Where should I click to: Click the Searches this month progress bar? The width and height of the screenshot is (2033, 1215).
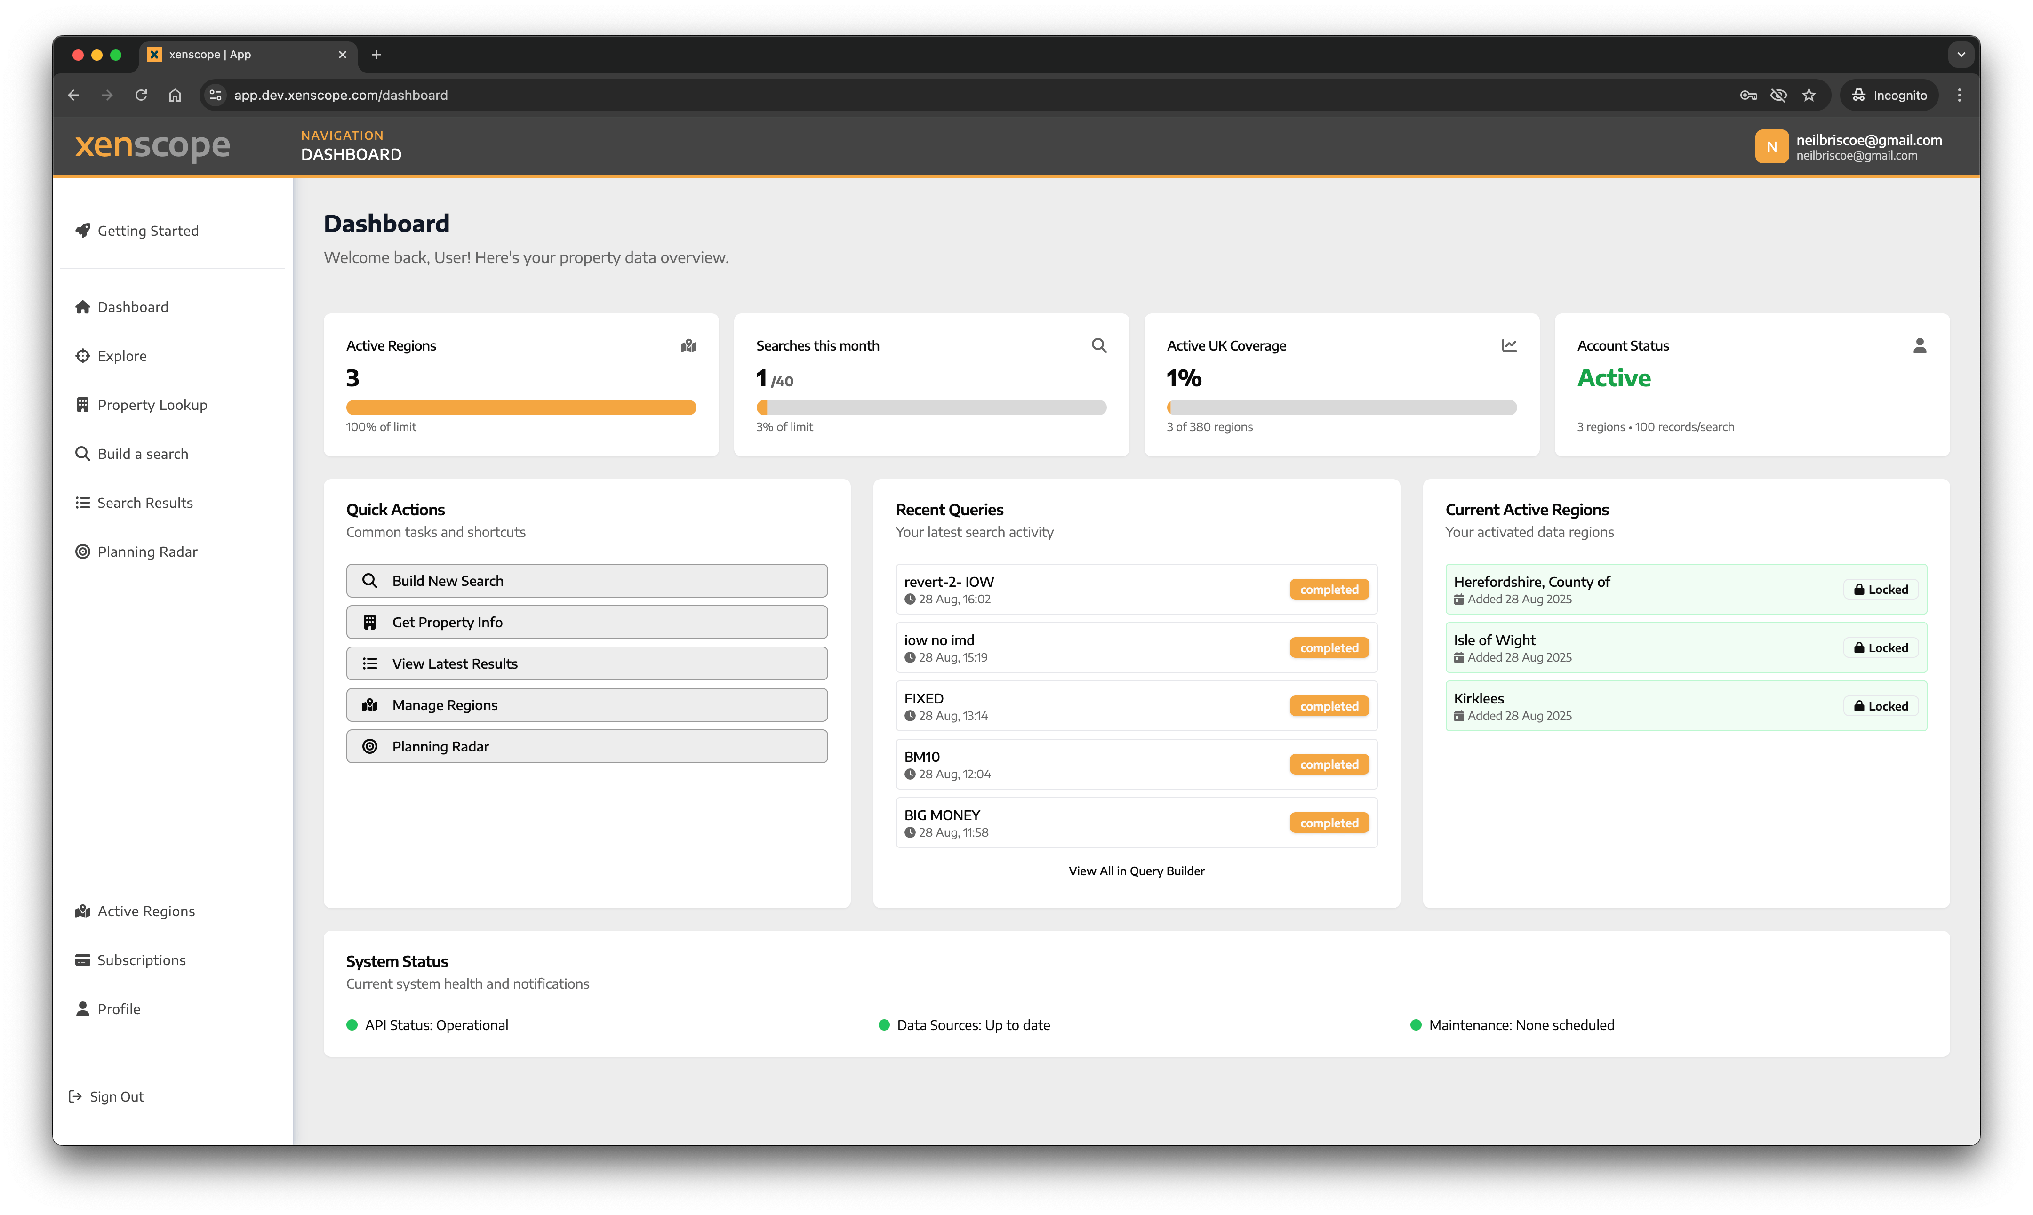[x=931, y=408]
